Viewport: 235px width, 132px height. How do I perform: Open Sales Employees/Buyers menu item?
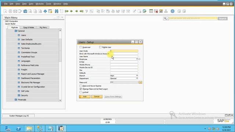pyautogui.click(x=31, y=44)
